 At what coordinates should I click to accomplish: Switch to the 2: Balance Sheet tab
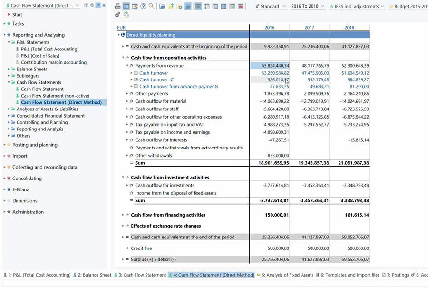pos(92,275)
